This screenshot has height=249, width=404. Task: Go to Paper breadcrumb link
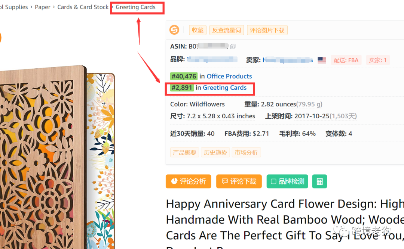[43, 7]
